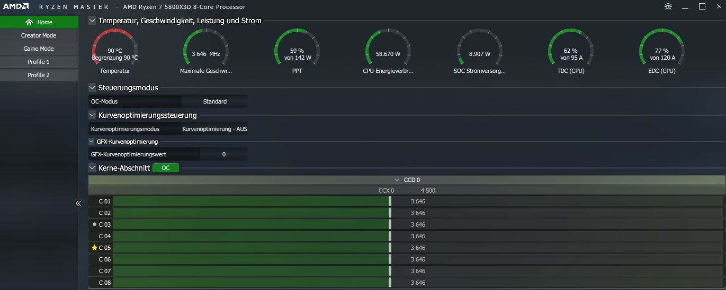Click the C 04 core frequency slider handle

[390, 236]
